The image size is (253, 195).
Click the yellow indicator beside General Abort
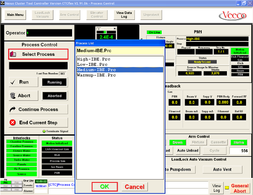227,187
